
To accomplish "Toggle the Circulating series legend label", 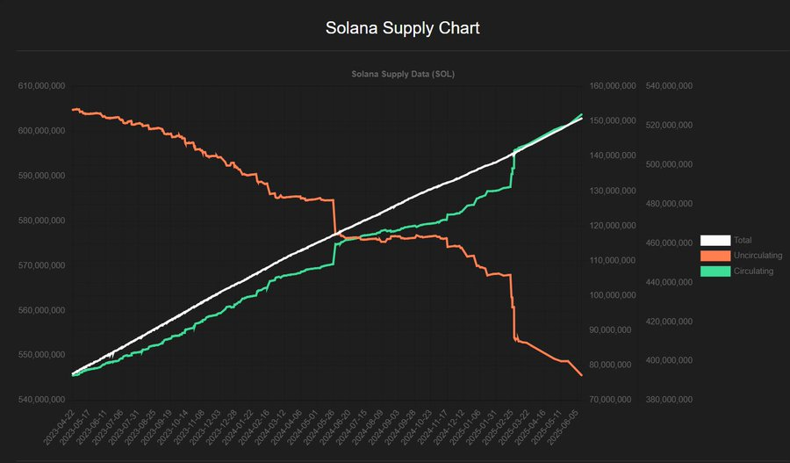I will 752,271.
